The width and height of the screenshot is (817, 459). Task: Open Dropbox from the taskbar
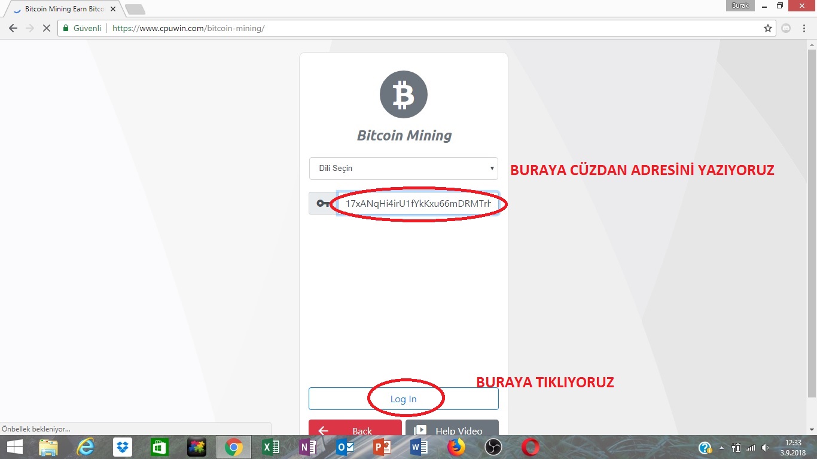point(123,447)
